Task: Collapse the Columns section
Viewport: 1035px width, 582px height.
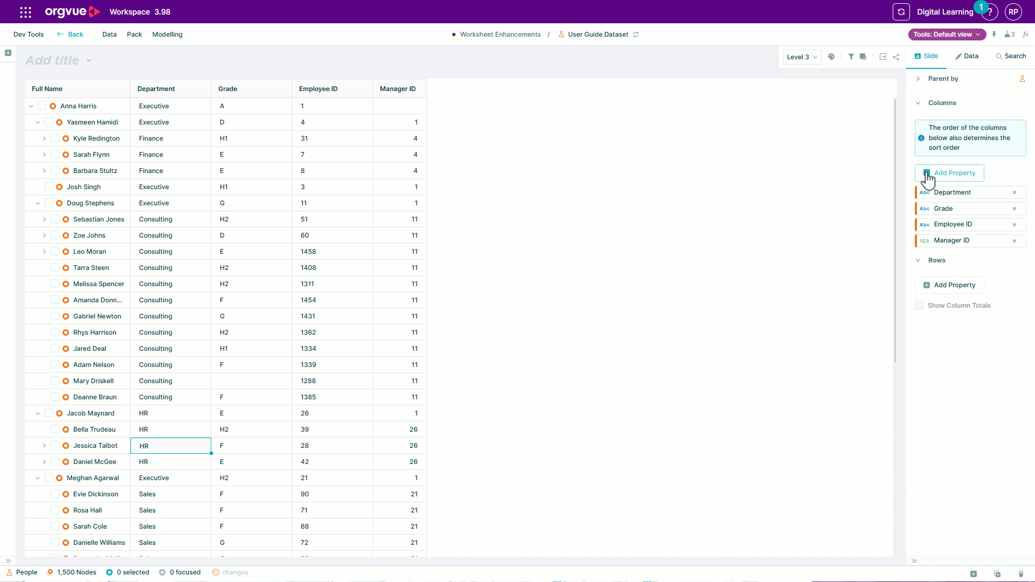Action: [918, 103]
